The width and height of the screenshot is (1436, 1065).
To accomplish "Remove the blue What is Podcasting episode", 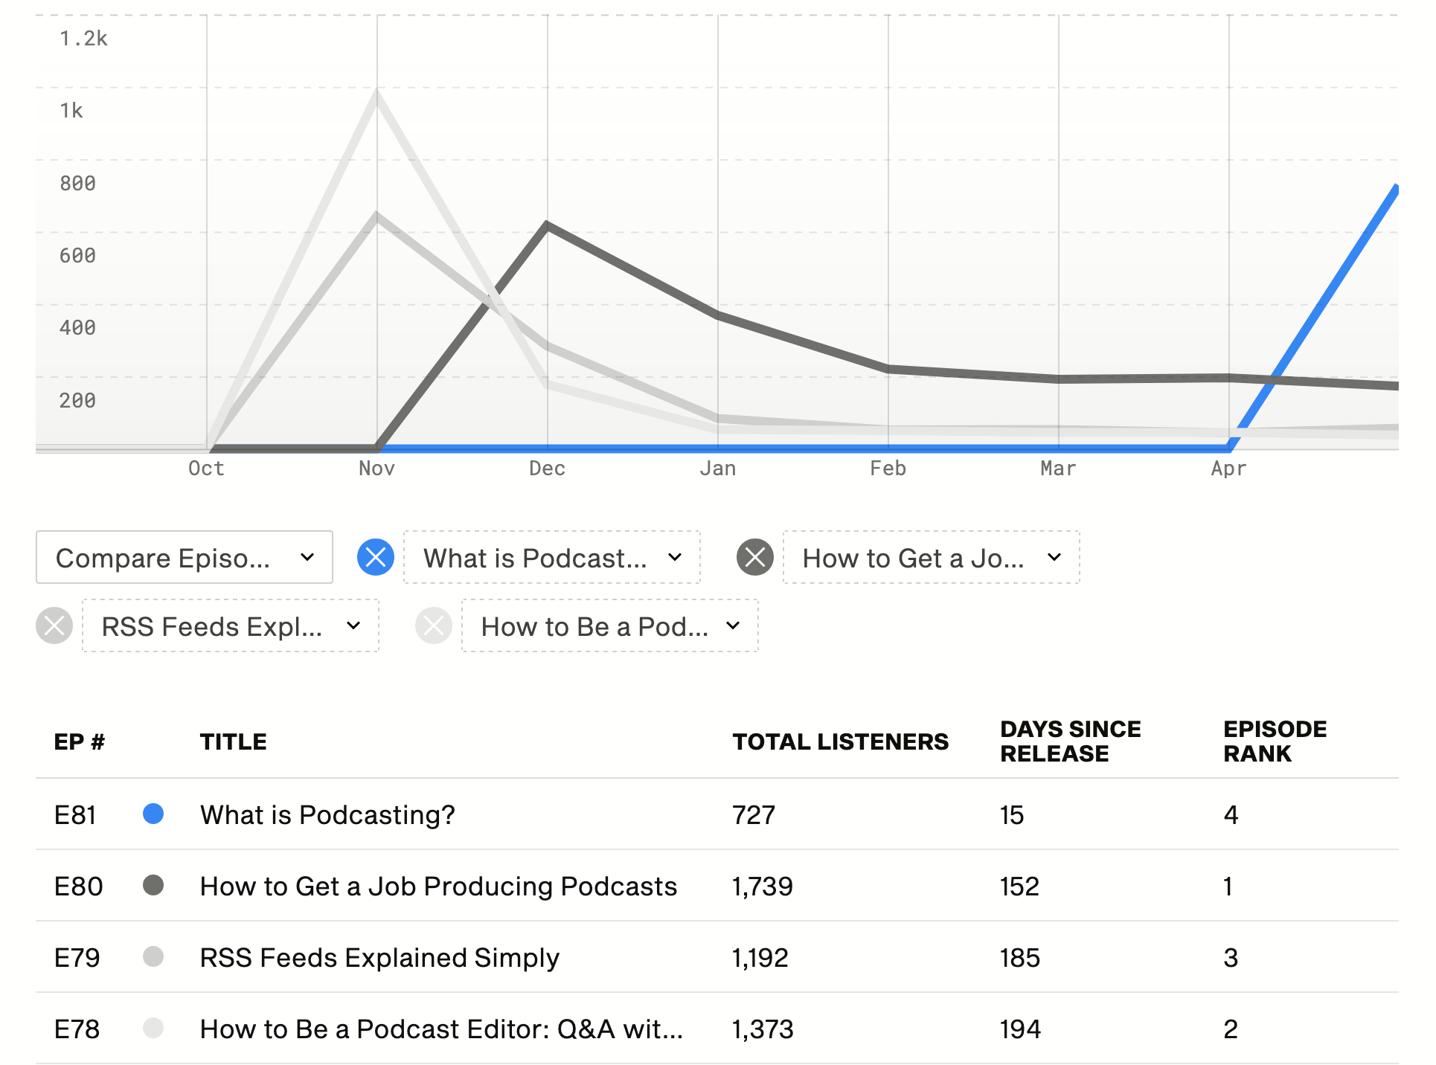I will 376,557.
